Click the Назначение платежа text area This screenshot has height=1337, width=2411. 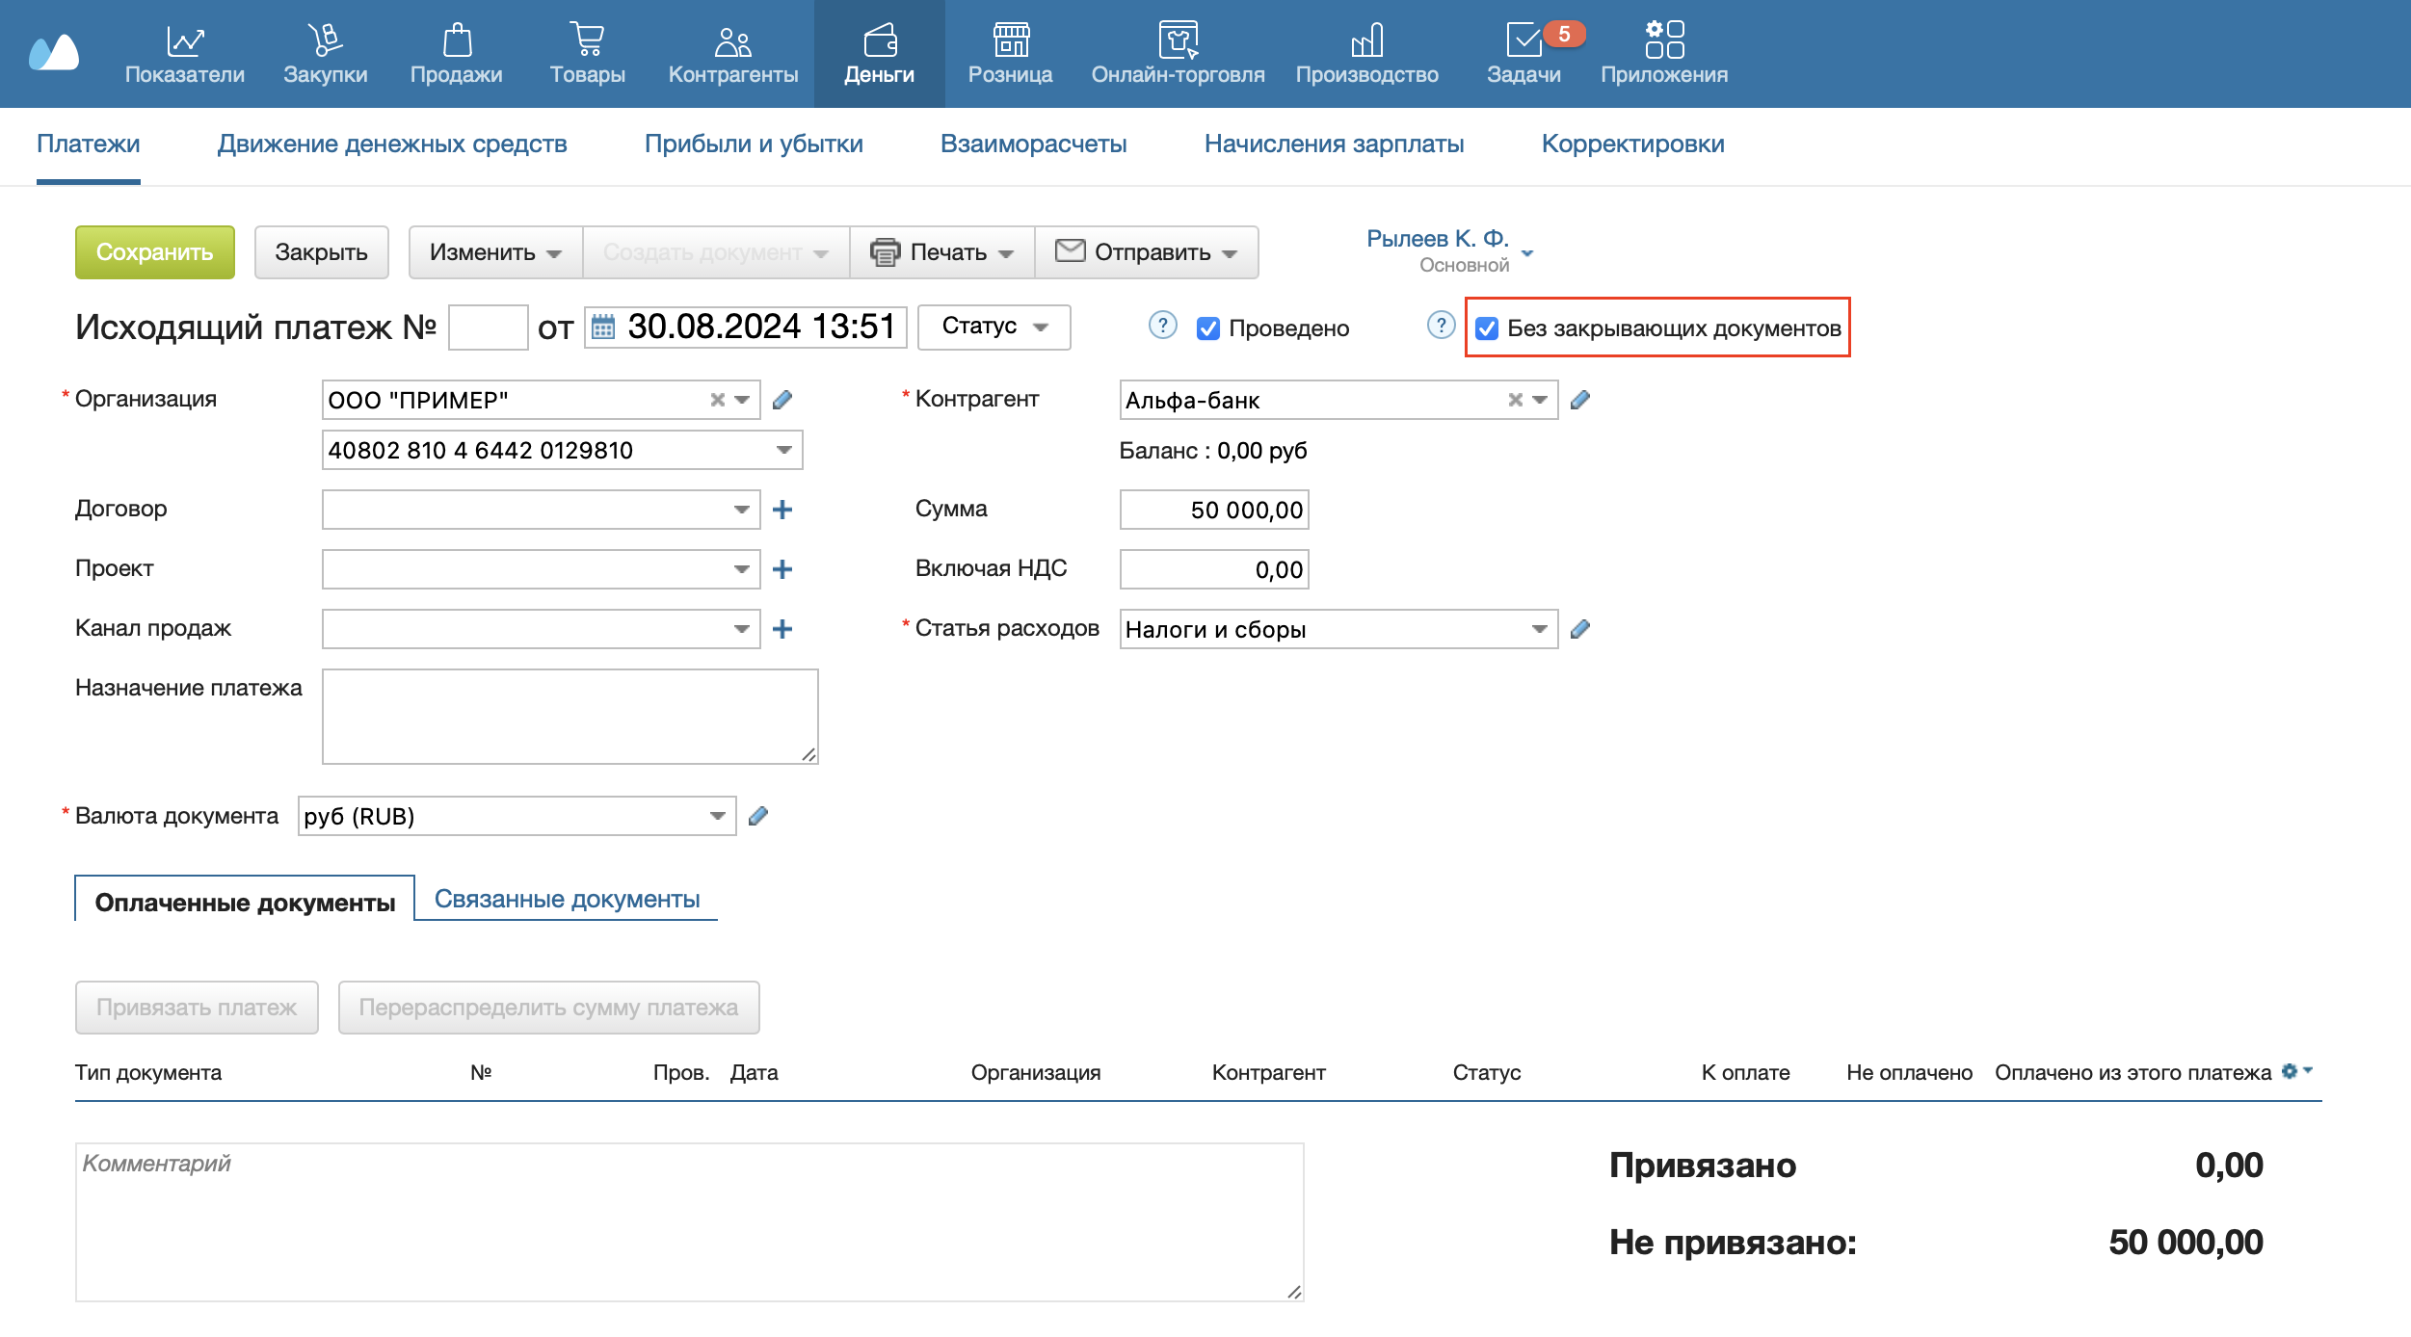[x=570, y=717]
